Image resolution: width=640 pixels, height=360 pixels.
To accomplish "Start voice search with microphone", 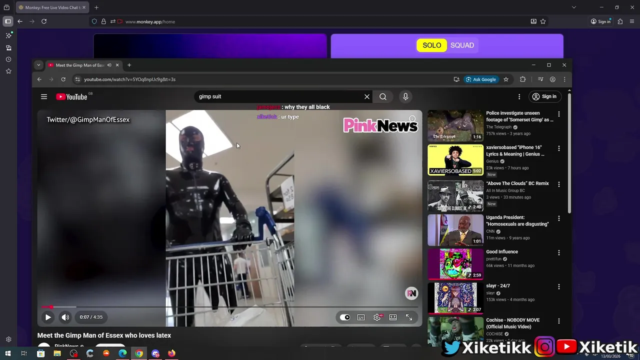I will point(405,96).
